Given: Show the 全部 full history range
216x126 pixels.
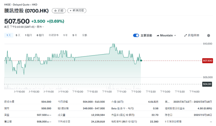Looking at the screenshot, I should coord(84,35).
